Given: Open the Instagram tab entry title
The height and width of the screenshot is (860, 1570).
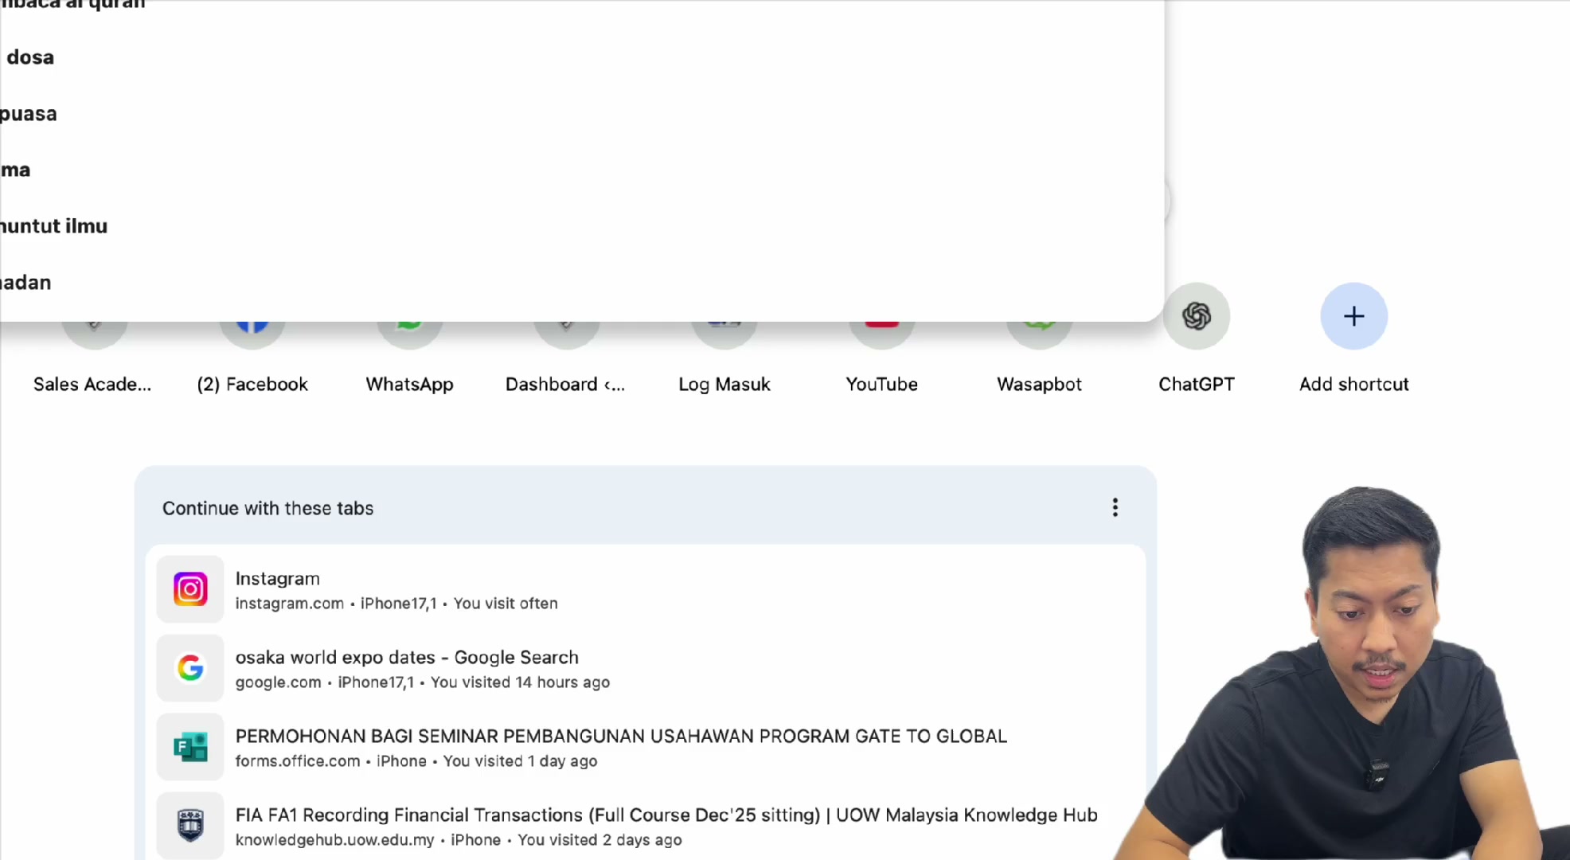Looking at the screenshot, I should coord(277,579).
